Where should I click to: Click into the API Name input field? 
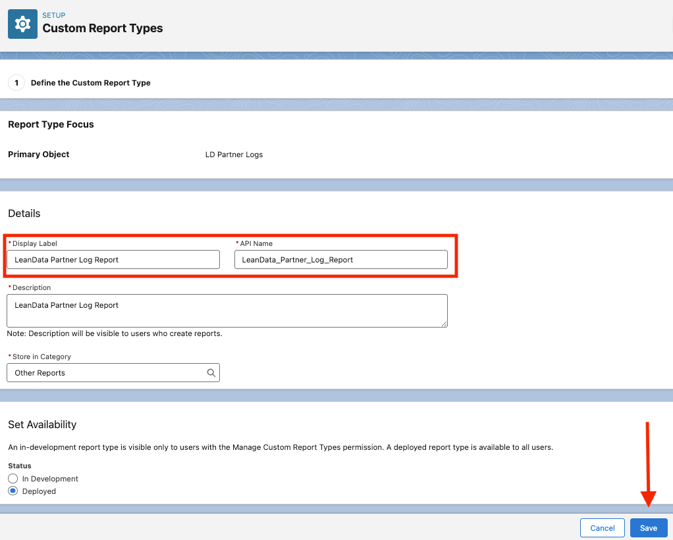[341, 260]
